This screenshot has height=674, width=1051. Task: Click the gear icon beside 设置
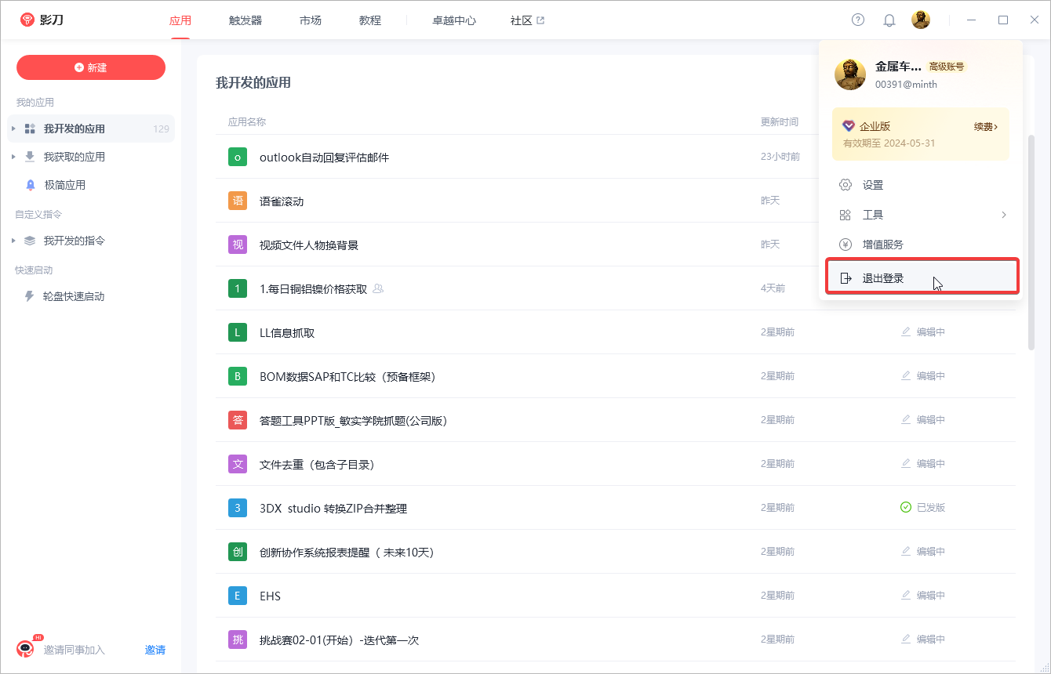coord(846,185)
